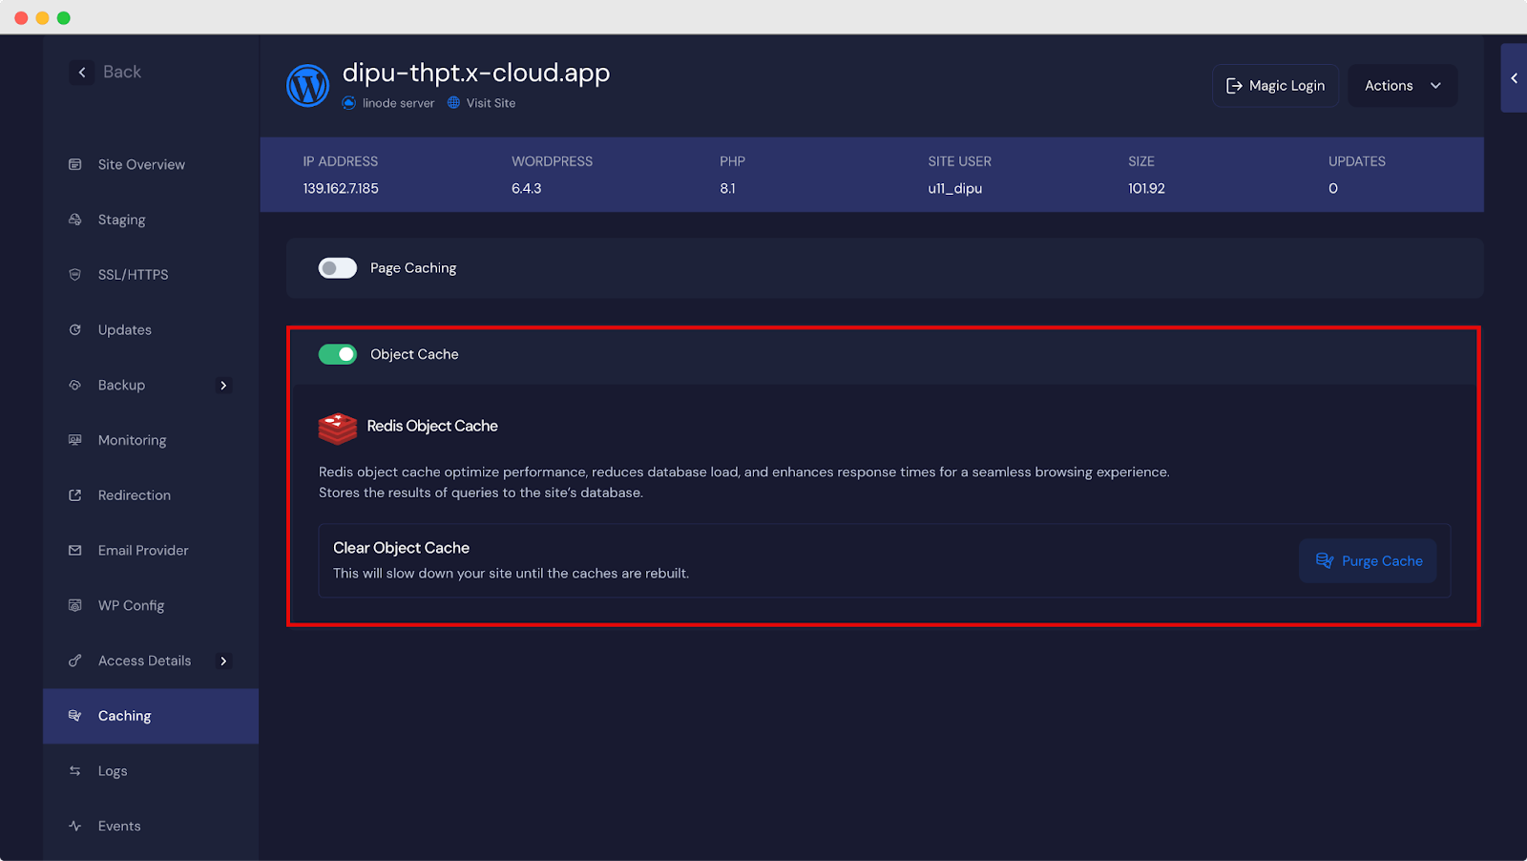1527x861 pixels.
Task: Open the Actions dropdown
Action: tap(1402, 86)
